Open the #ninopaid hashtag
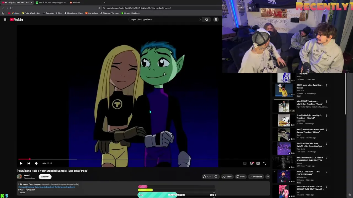The width and height of the screenshot is (353, 198). (x=46, y=184)
